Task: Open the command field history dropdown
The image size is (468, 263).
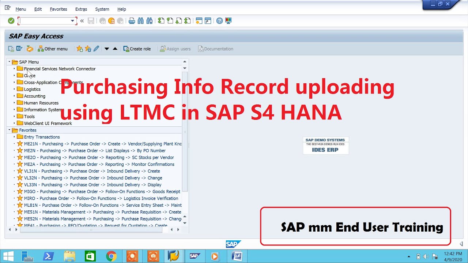Action: [x=72, y=21]
